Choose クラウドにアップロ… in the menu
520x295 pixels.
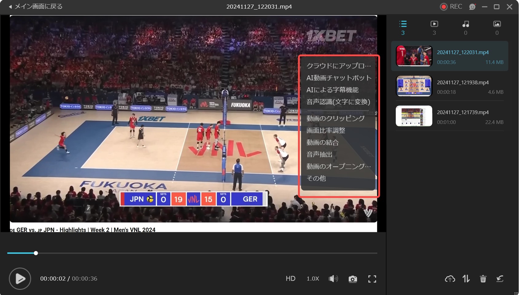pyautogui.click(x=338, y=66)
